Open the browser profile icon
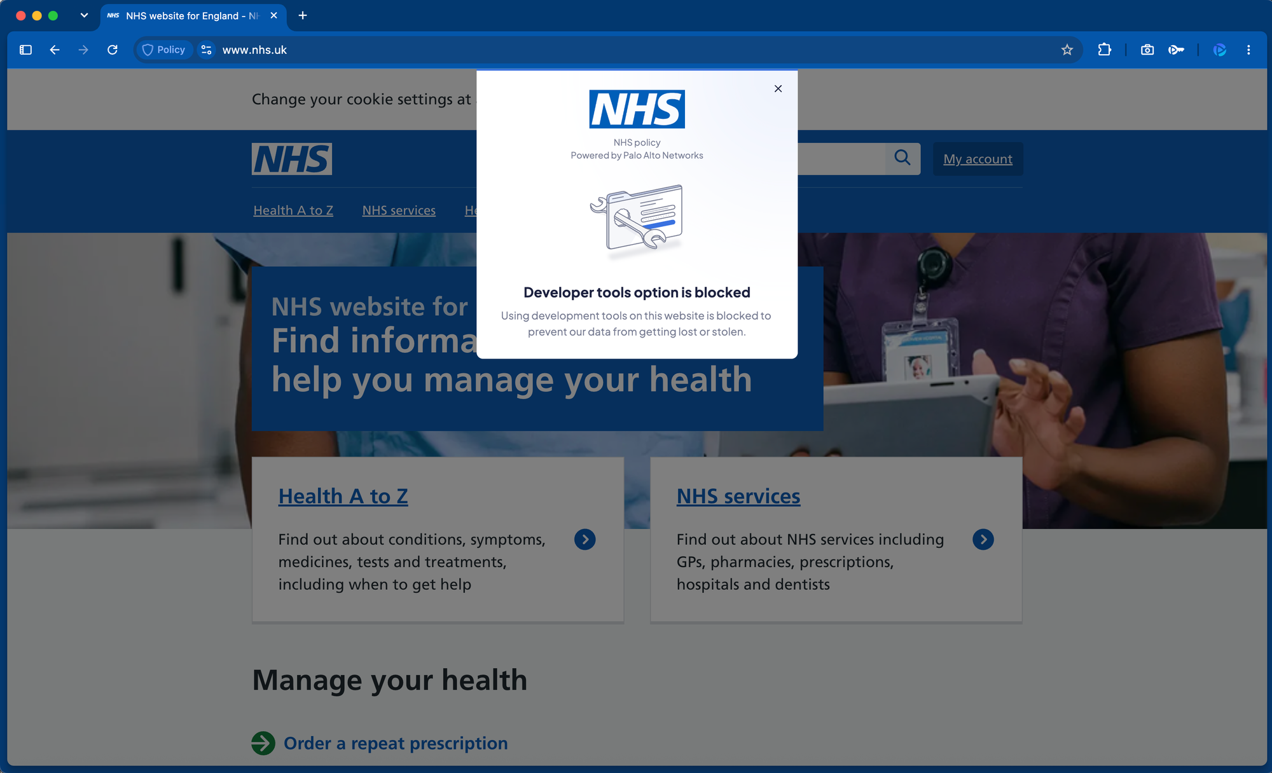This screenshot has height=773, width=1272. click(x=1220, y=50)
